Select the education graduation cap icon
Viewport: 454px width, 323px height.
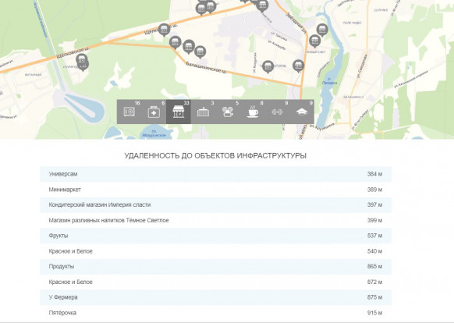pos(302,112)
